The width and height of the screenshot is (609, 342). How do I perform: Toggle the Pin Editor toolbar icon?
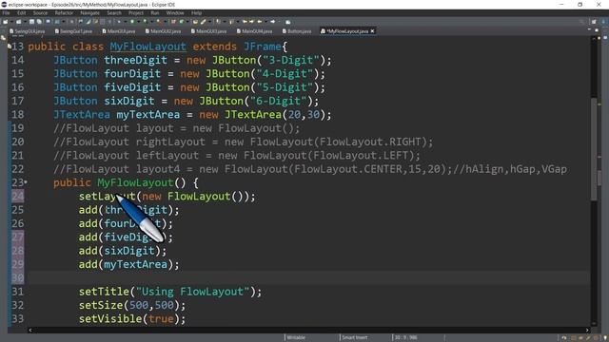click(x=287, y=22)
